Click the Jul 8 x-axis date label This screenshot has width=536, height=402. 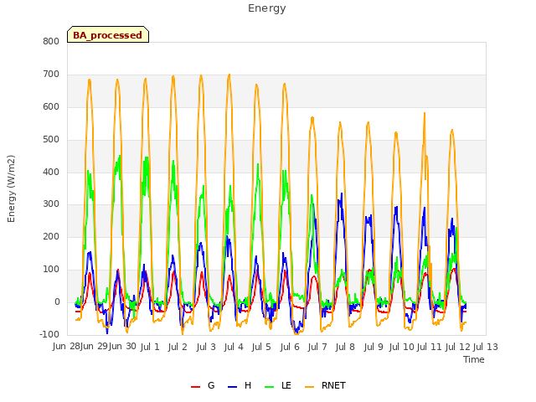click(345, 347)
